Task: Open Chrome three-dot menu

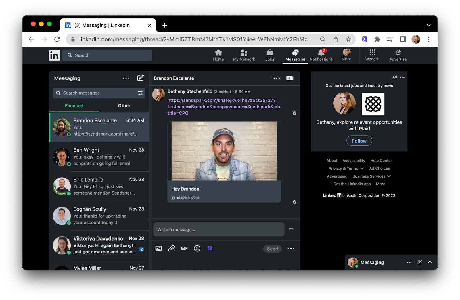Action: [x=428, y=39]
